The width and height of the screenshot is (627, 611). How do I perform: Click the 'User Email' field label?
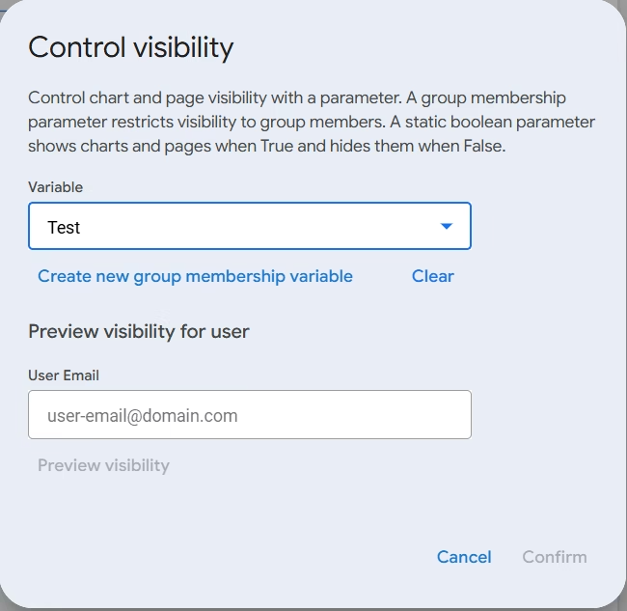pyautogui.click(x=64, y=375)
